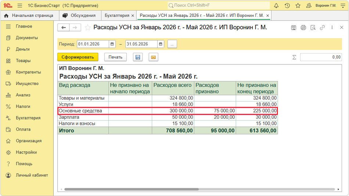The width and height of the screenshot is (349, 196).
Task: Click the total 613 560,00 cell
Action: click(257, 130)
